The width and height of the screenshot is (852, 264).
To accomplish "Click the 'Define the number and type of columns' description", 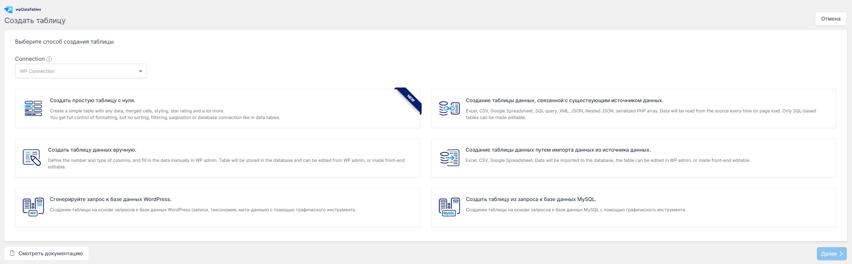I will [x=226, y=164].
